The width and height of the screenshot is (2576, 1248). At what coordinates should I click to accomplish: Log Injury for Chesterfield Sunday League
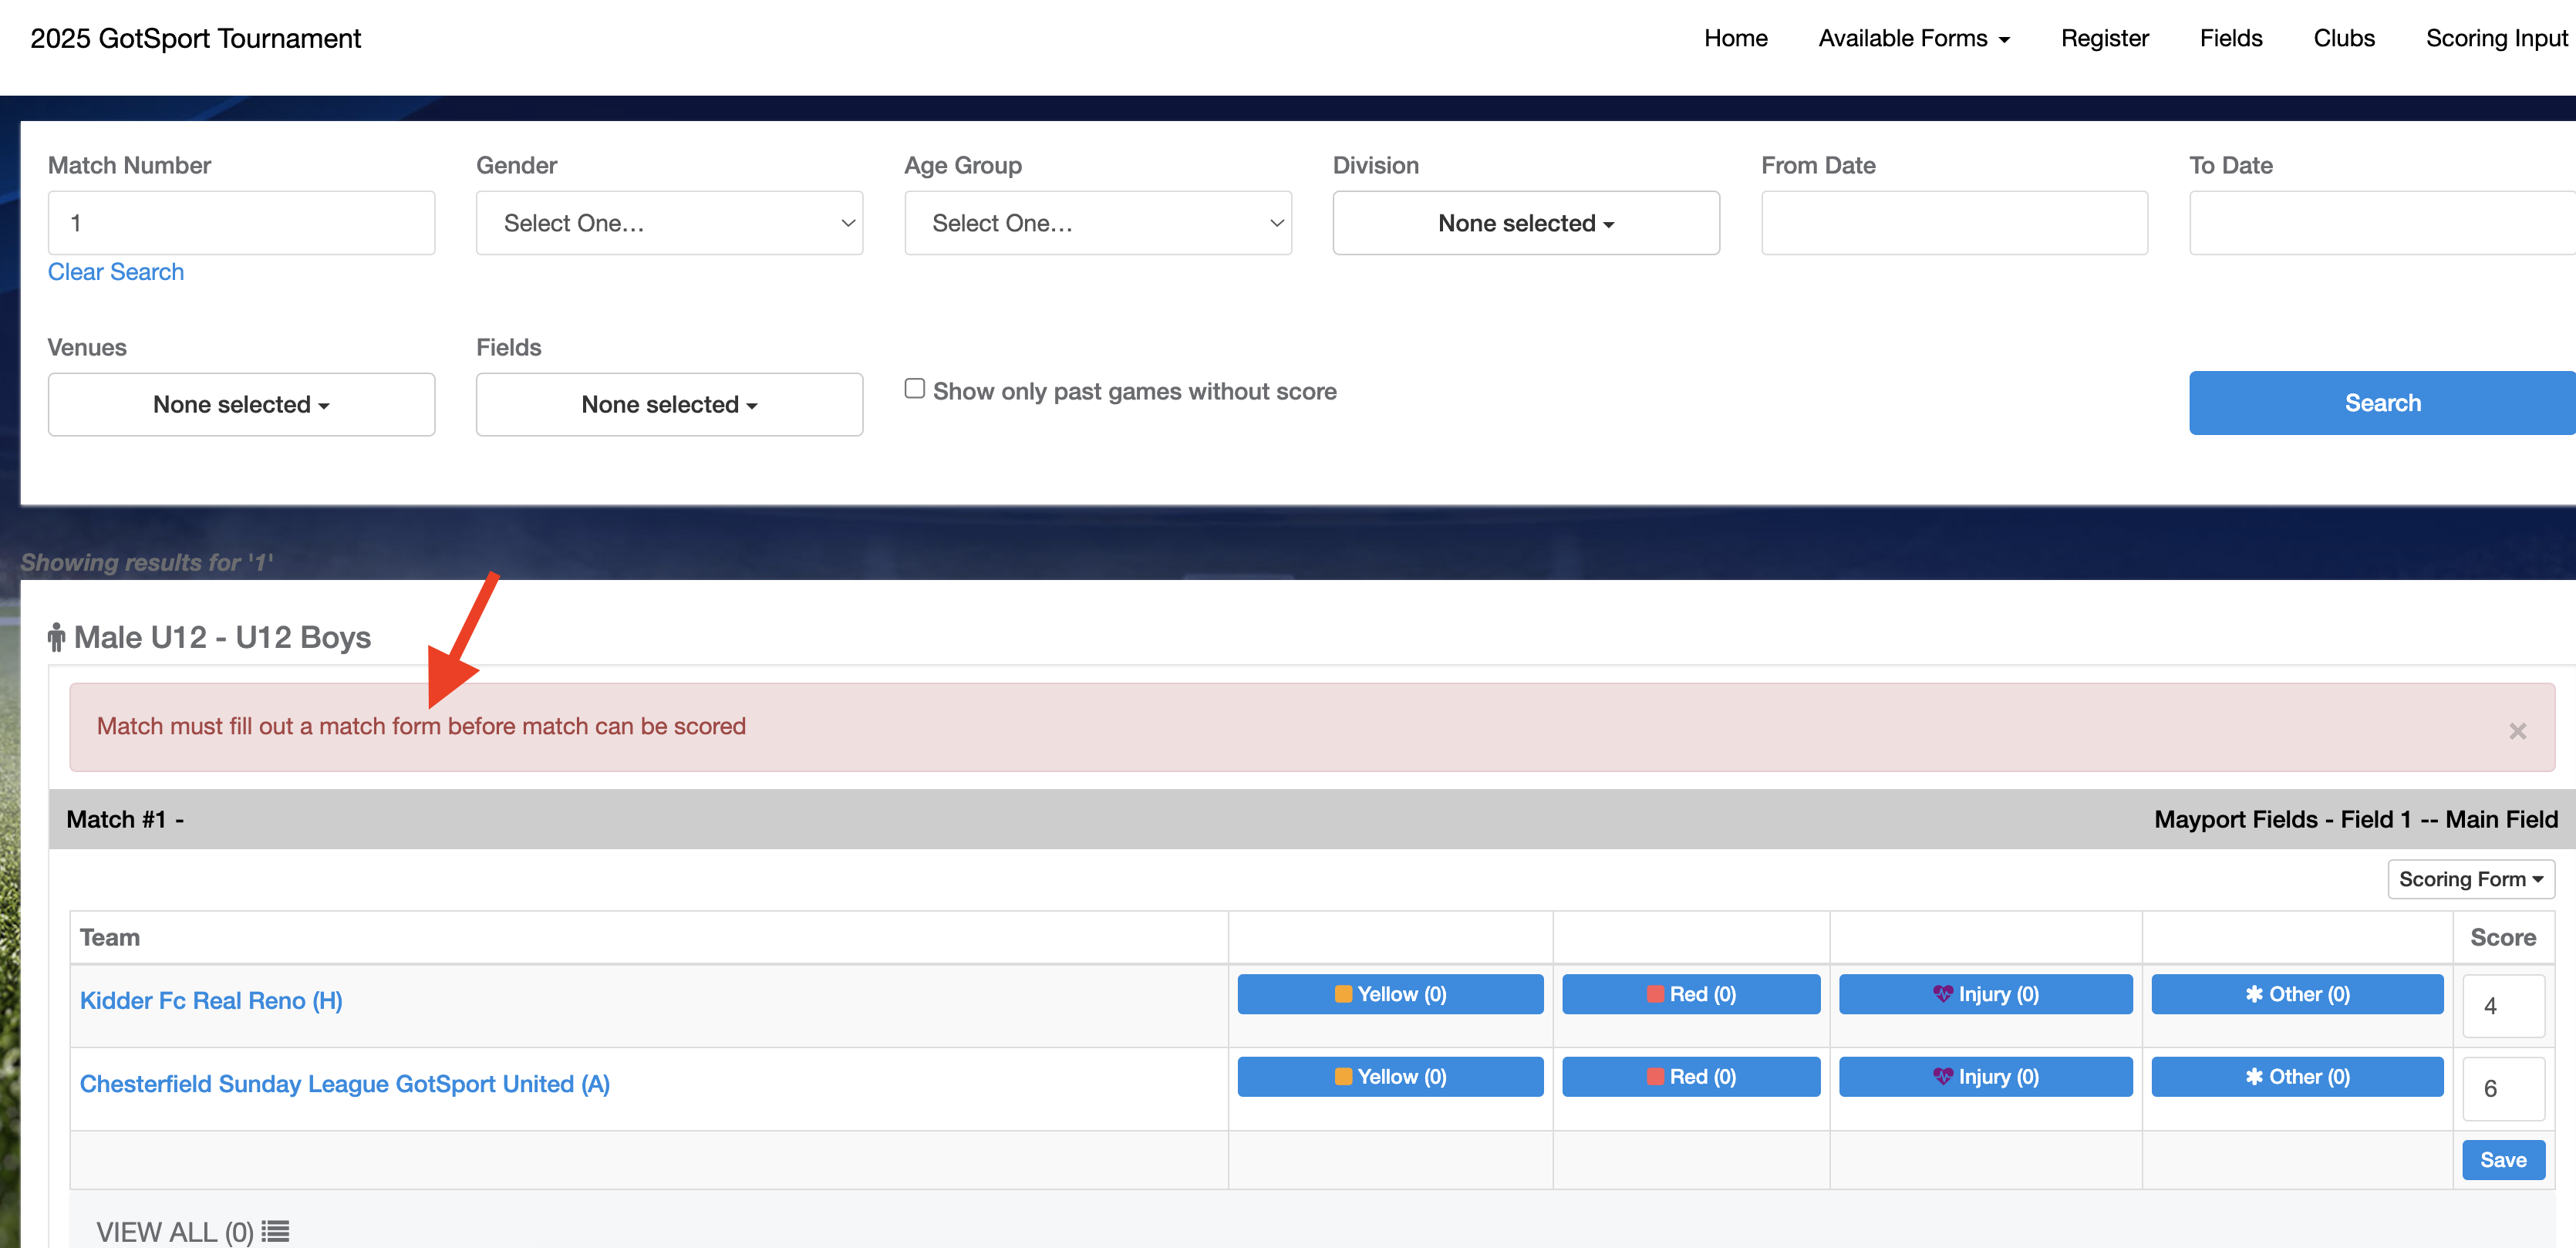click(x=1985, y=1076)
